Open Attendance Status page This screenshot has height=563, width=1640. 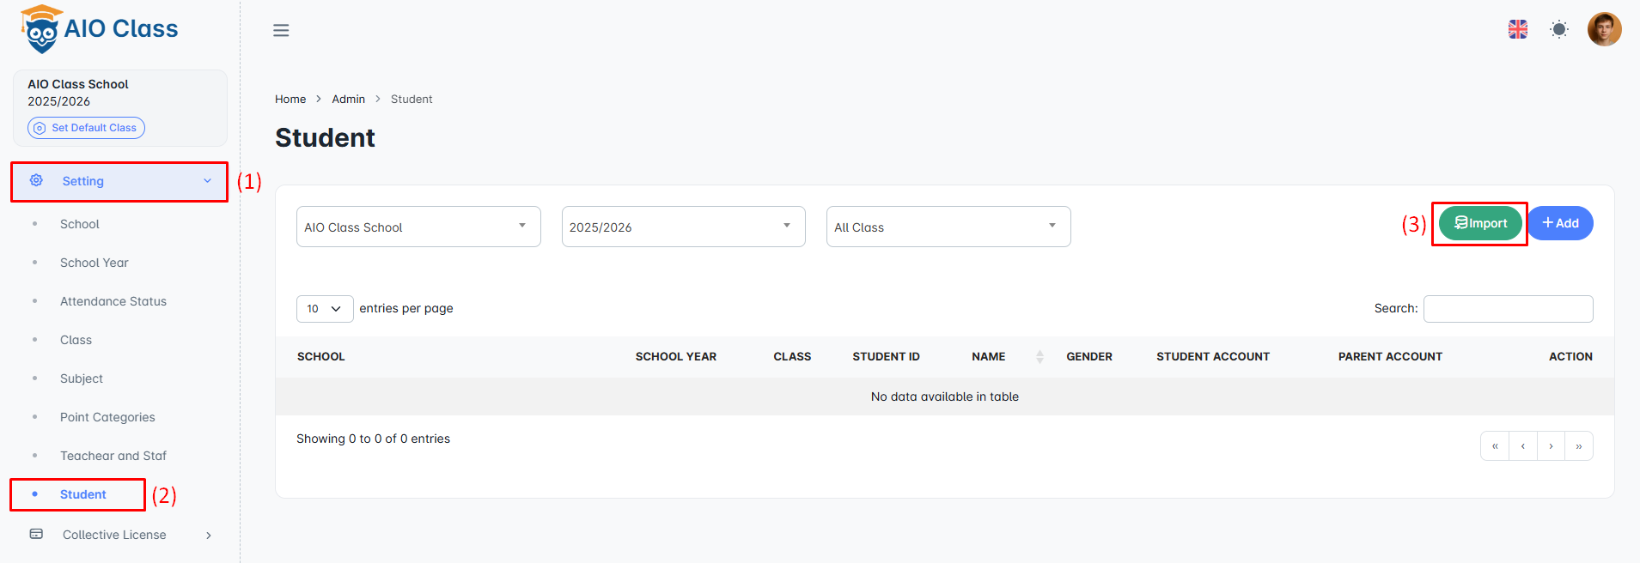coord(113,301)
